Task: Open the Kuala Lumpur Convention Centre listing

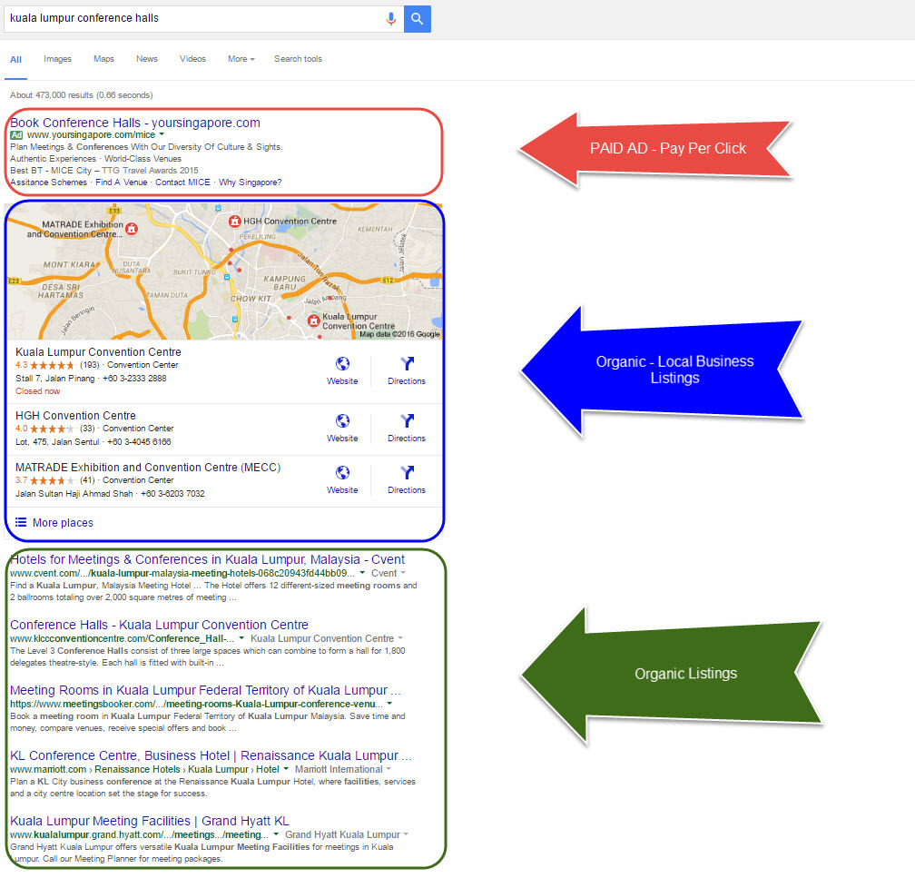Action: tap(99, 352)
